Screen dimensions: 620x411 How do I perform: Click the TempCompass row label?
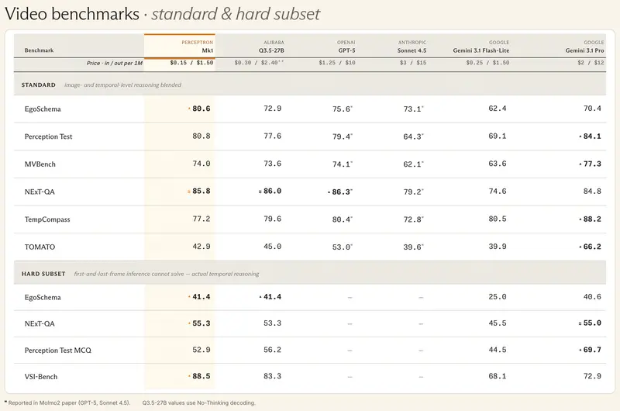coord(47,219)
